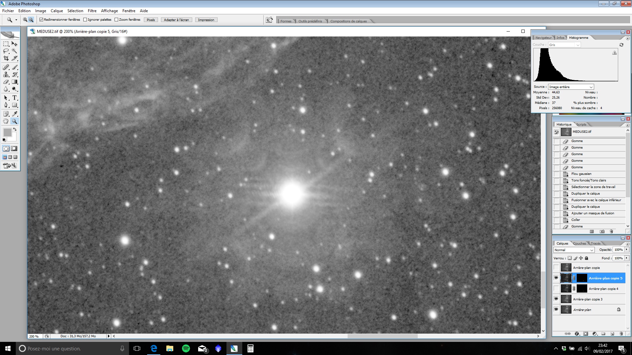Click the new layer icon
The height and width of the screenshot is (355, 632).
[x=612, y=334]
